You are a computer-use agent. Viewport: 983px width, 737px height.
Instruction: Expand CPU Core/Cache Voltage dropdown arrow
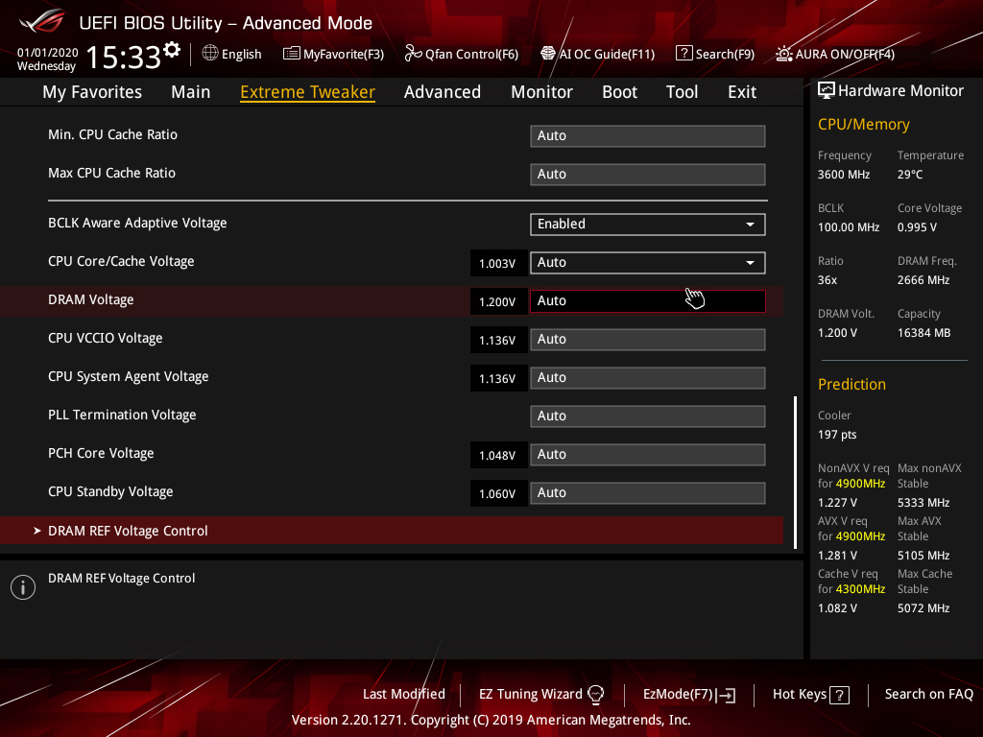750,263
